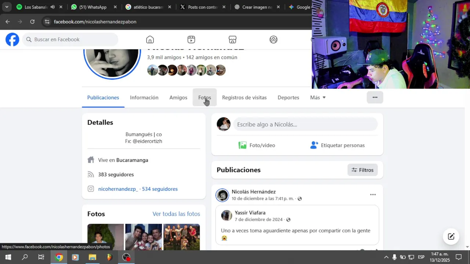470x264 pixels.
Task: Open the new message compose icon
Action: click(x=451, y=236)
